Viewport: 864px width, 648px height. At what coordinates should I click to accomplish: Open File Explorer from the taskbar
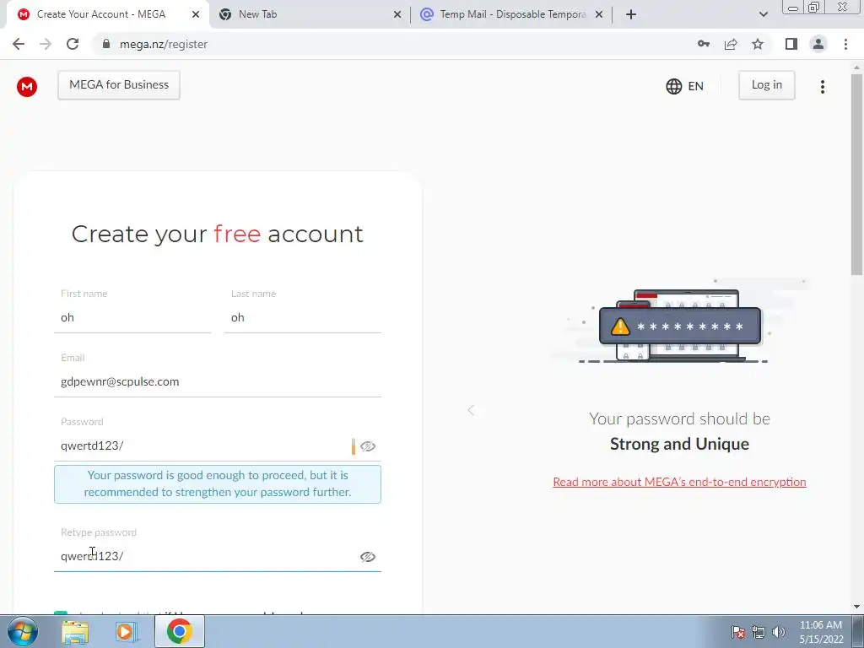tap(75, 633)
